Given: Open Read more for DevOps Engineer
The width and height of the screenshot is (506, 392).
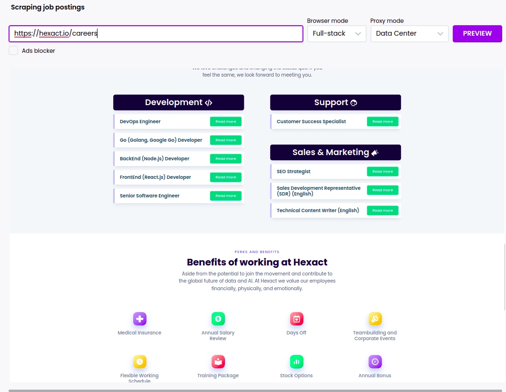Looking at the screenshot, I should click(x=225, y=121).
